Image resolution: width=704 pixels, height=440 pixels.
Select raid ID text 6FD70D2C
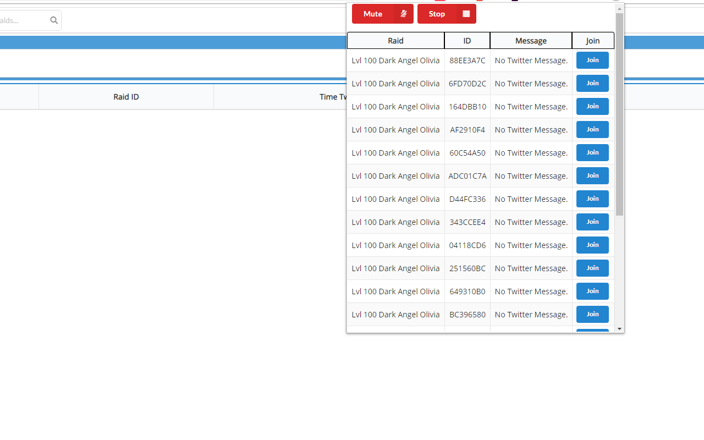point(468,84)
